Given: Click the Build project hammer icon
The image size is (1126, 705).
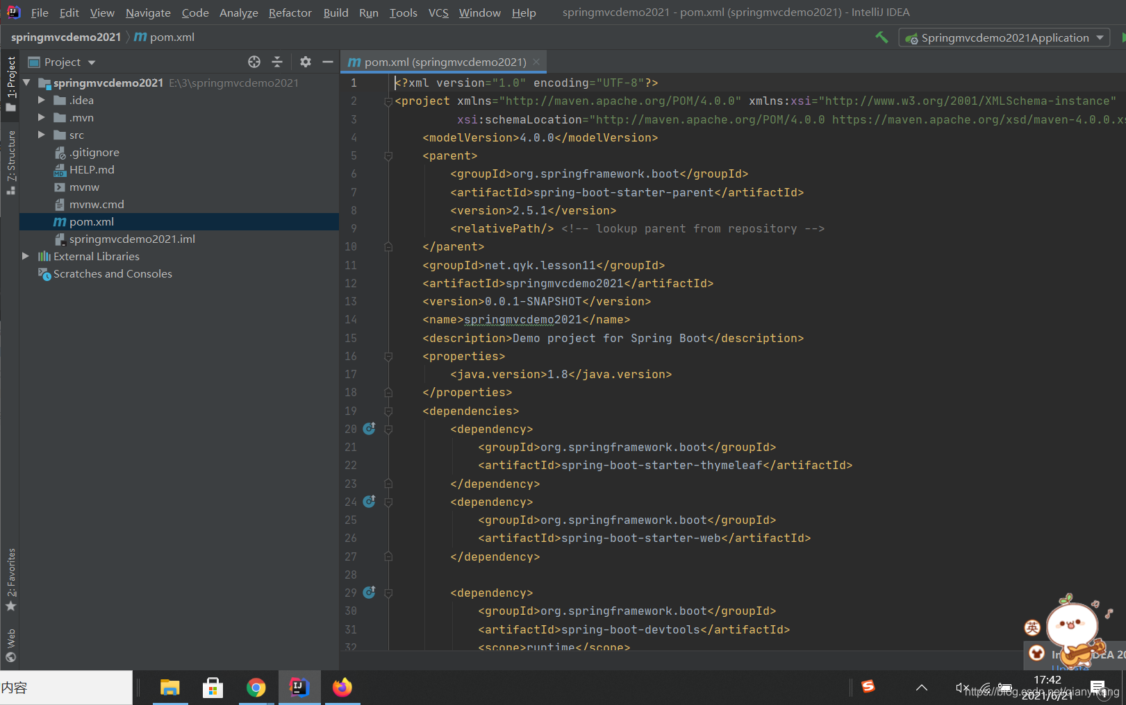Looking at the screenshot, I should 881,37.
